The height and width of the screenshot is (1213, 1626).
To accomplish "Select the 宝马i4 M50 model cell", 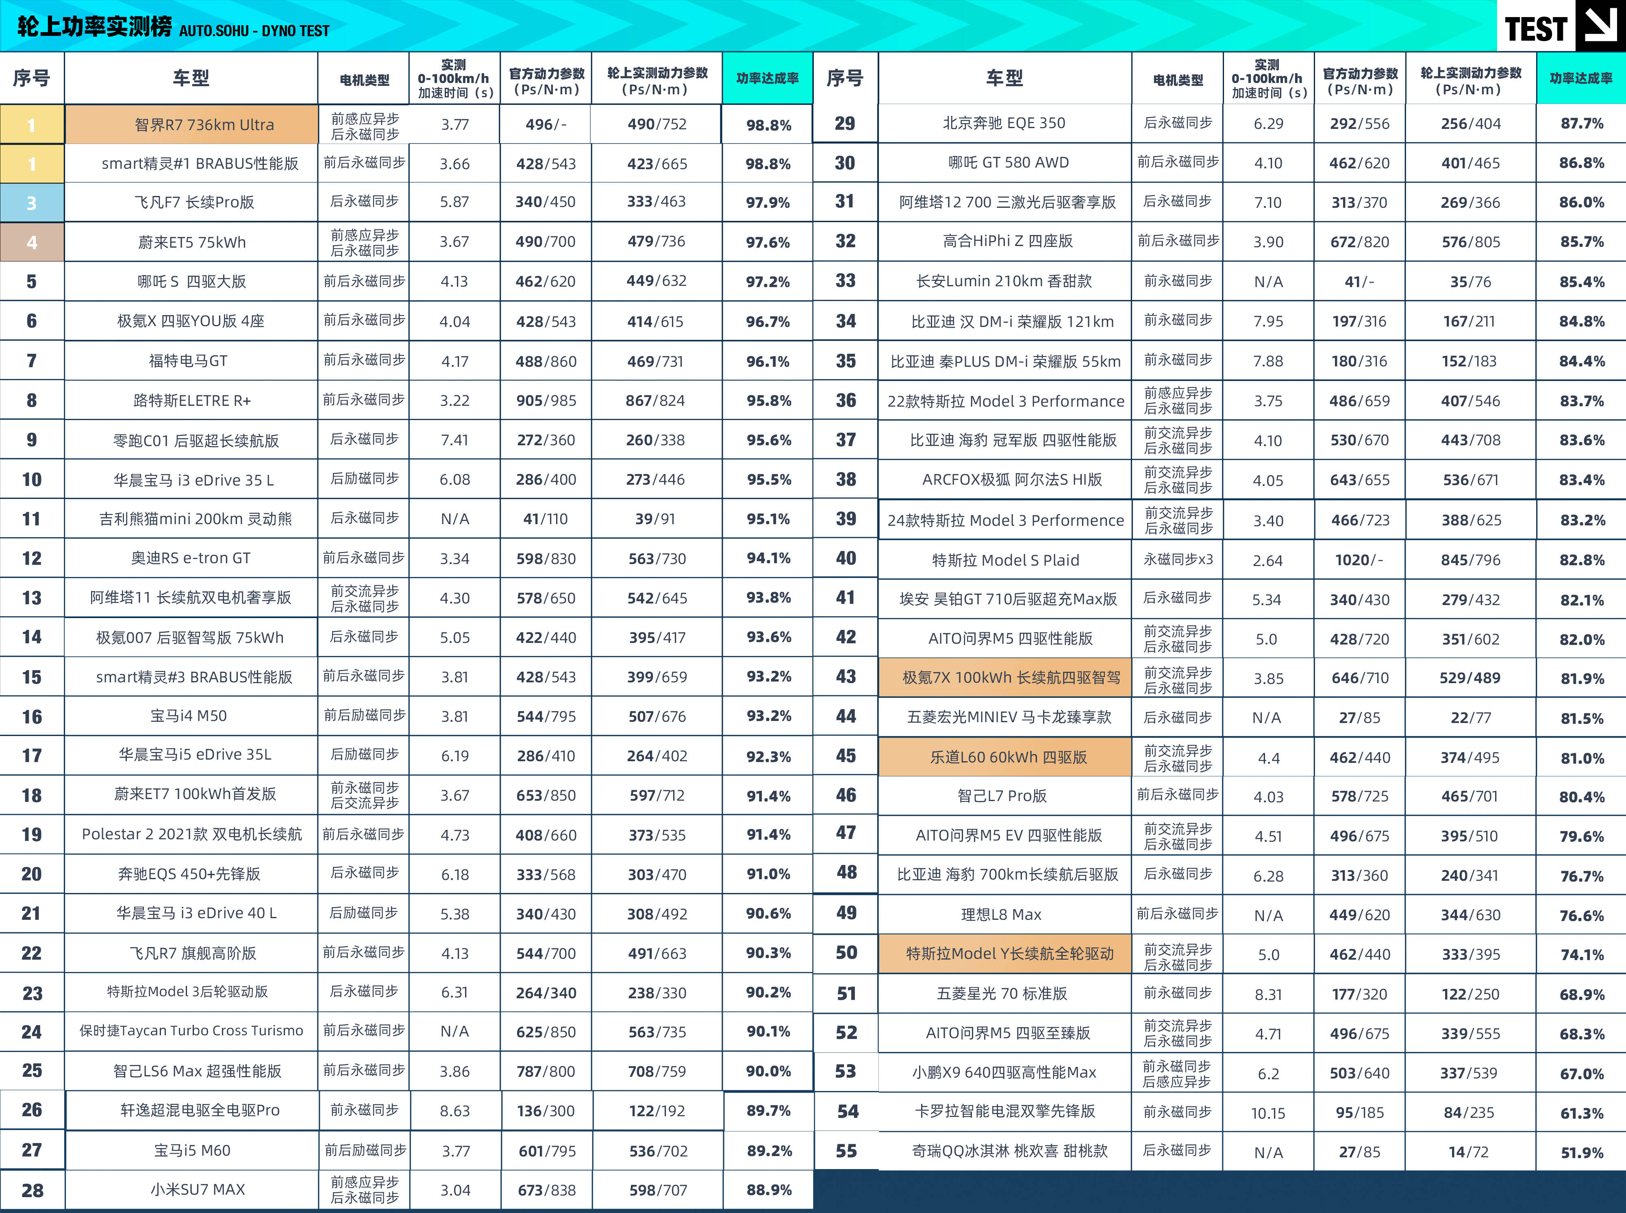I will [191, 716].
